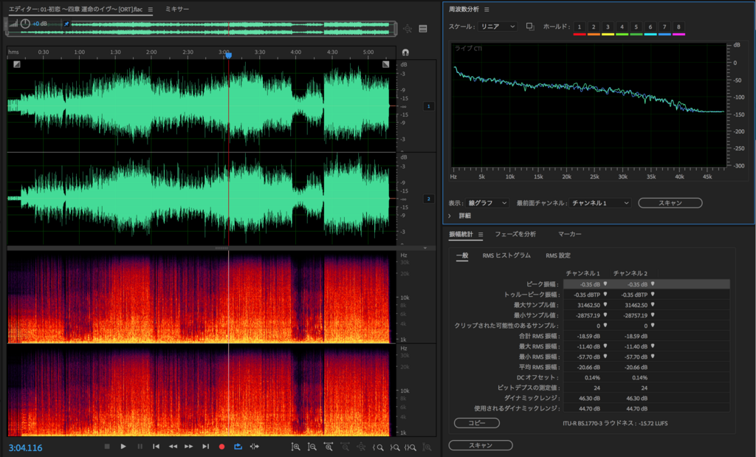Zoom in time with horizontal plus magnifier

(329, 447)
